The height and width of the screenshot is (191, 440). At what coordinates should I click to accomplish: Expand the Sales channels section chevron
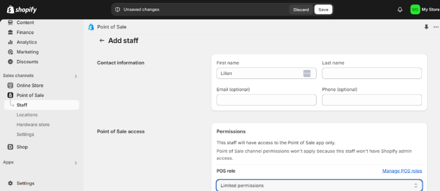pyautogui.click(x=75, y=76)
